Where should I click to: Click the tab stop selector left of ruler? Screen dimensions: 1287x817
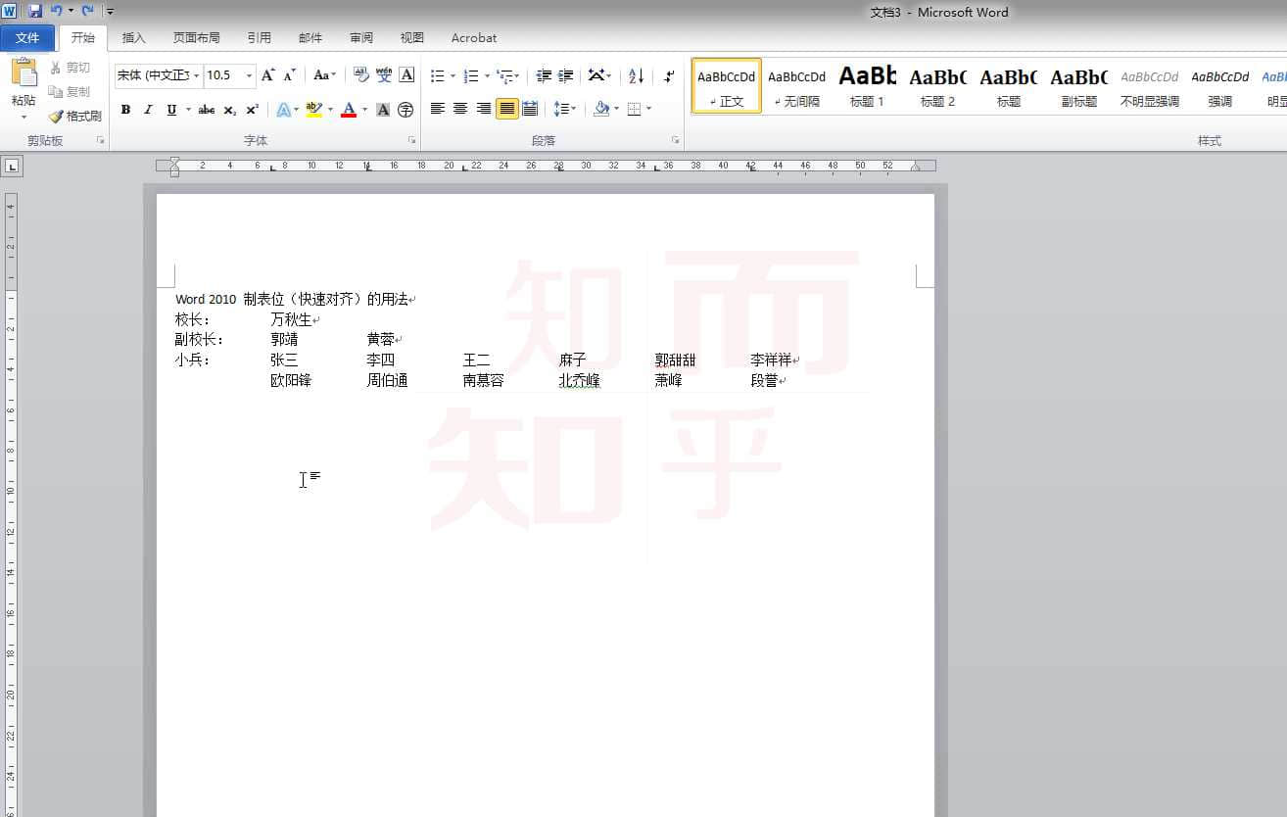pos(11,167)
